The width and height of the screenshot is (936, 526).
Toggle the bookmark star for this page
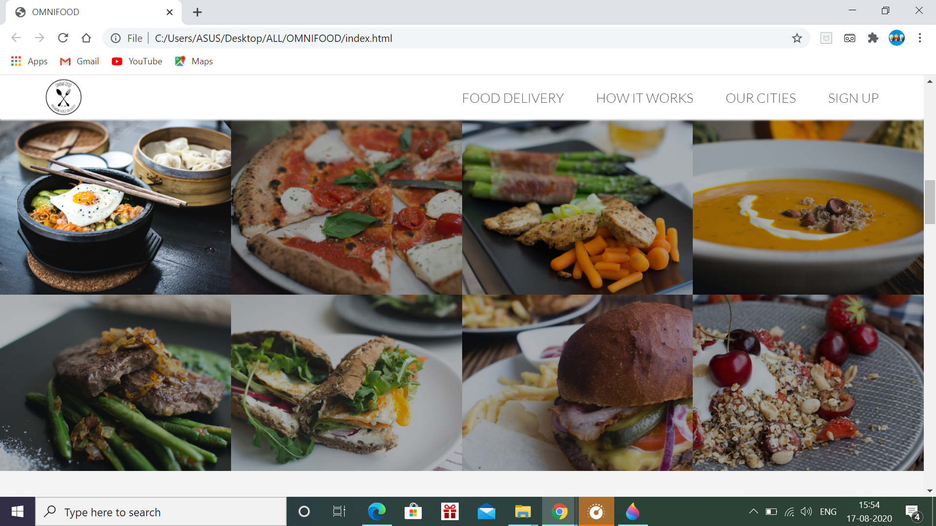[798, 38]
